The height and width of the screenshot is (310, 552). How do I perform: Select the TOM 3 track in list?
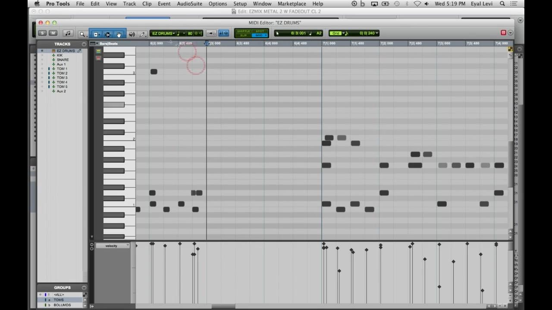coord(62,77)
